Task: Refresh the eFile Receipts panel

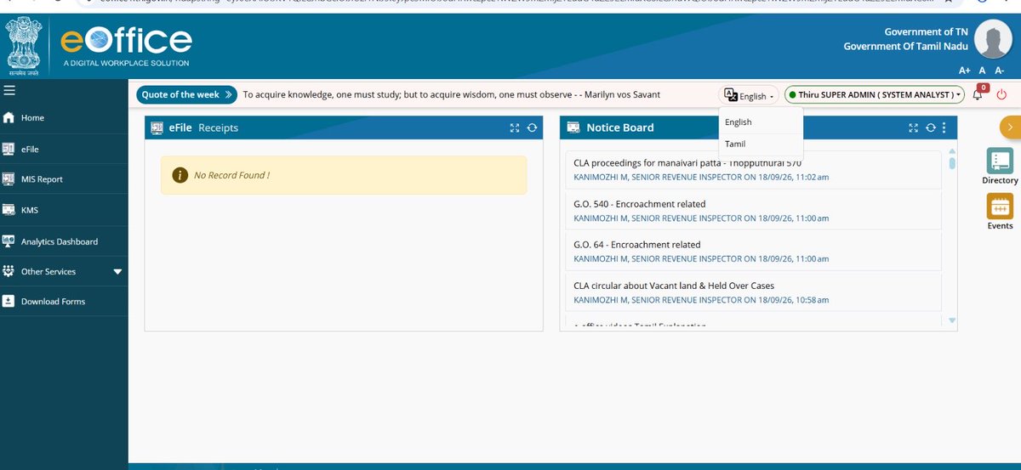Action: pyautogui.click(x=532, y=127)
